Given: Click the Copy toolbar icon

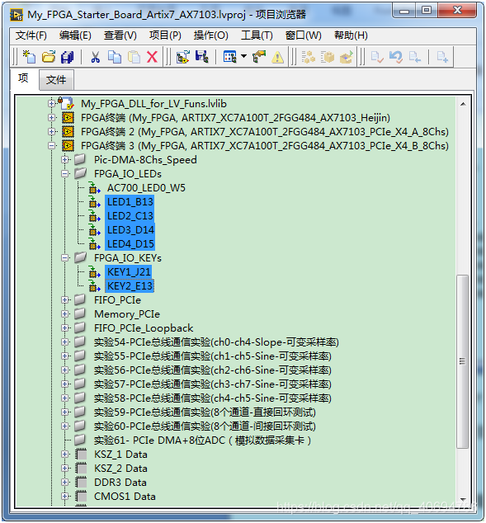Looking at the screenshot, I should (x=115, y=57).
